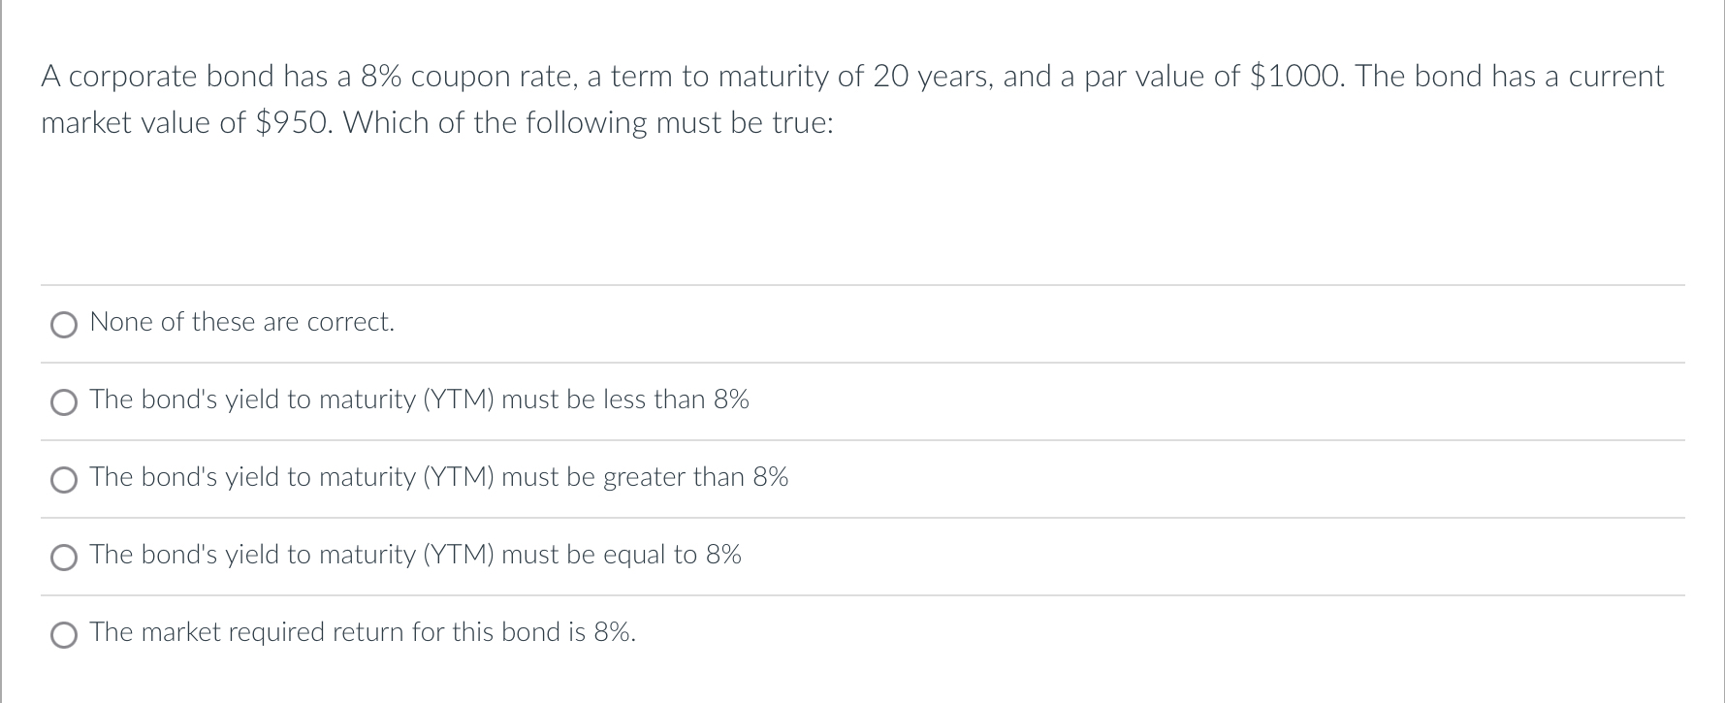Click the words 'A corporate bond' opening the question

[158, 77]
